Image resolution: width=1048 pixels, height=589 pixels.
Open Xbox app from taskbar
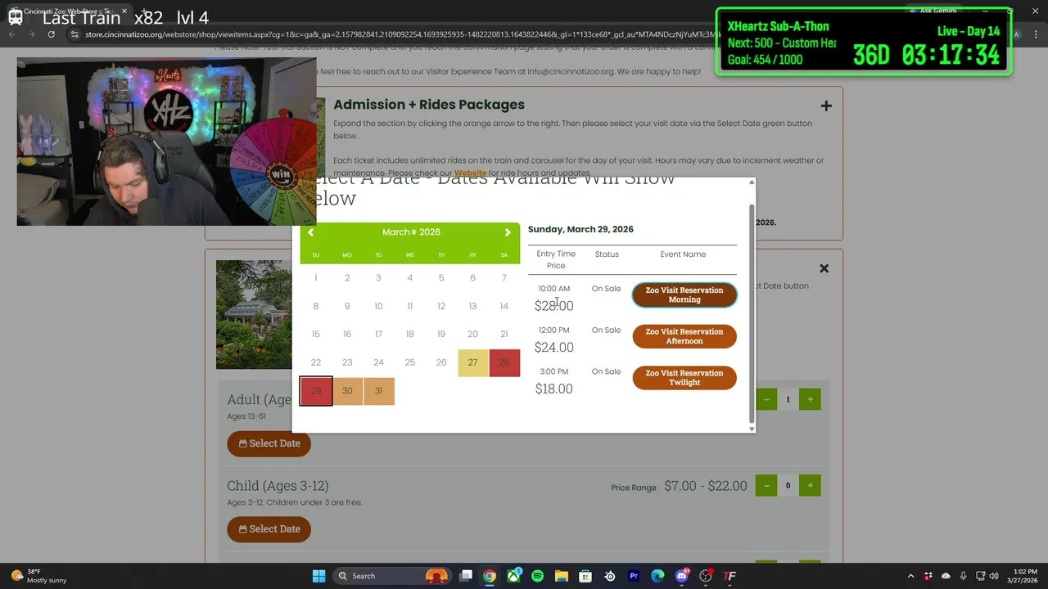[x=513, y=576]
